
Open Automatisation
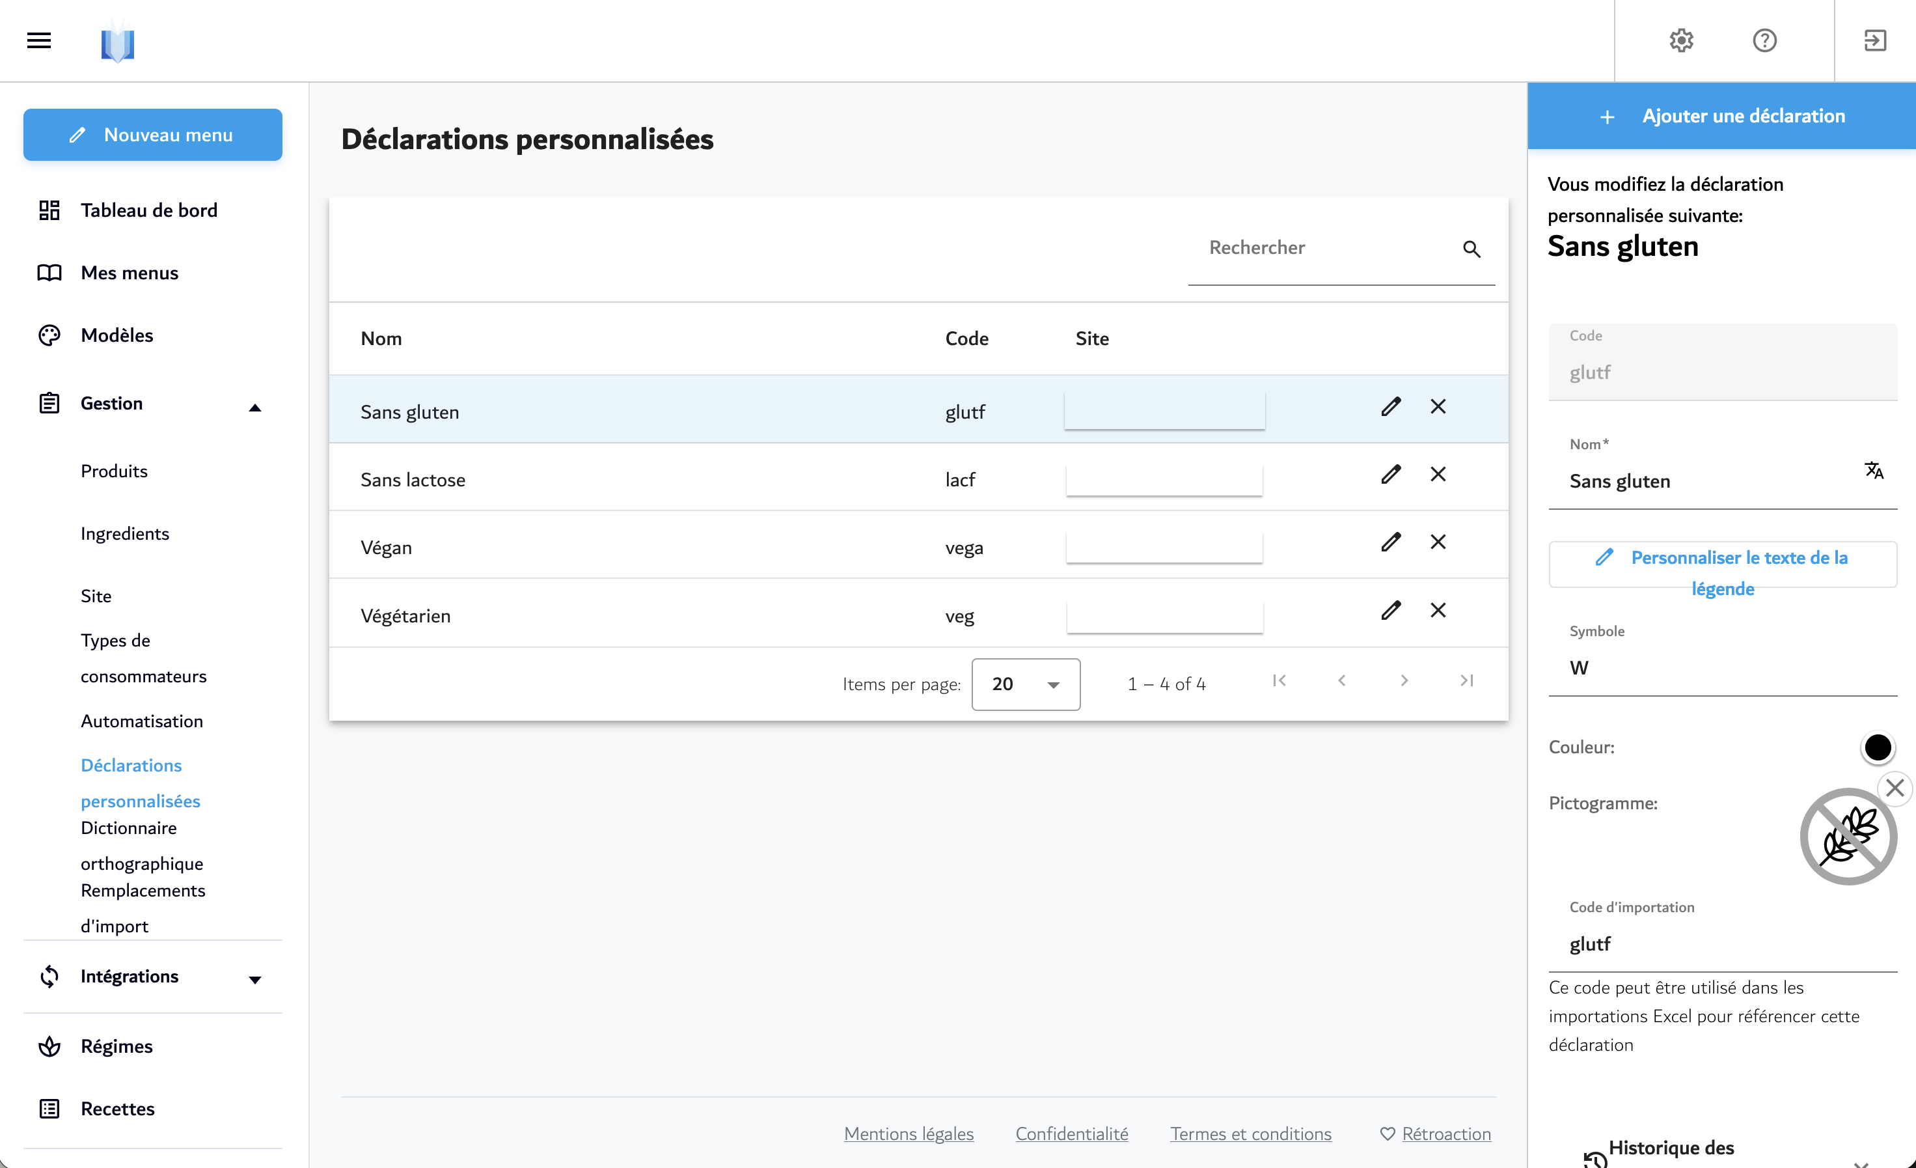click(141, 721)
